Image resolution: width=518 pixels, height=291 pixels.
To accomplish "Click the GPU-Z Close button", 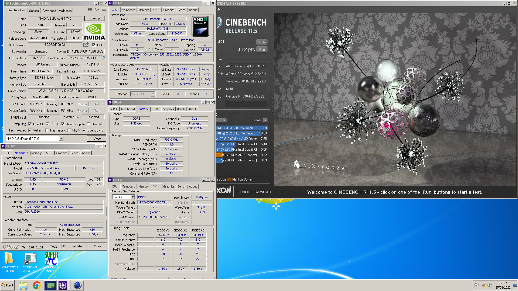I will 97,138.
